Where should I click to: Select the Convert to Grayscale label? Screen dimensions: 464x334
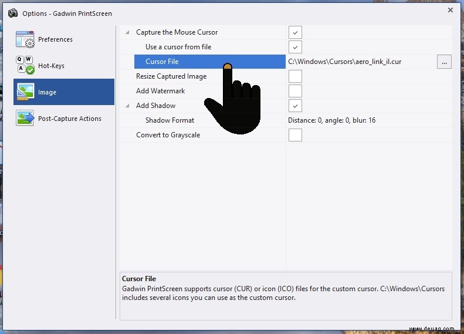tap(168, 135)
